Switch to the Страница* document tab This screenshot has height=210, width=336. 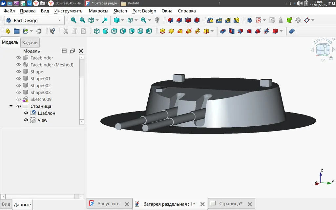[230, 203]
